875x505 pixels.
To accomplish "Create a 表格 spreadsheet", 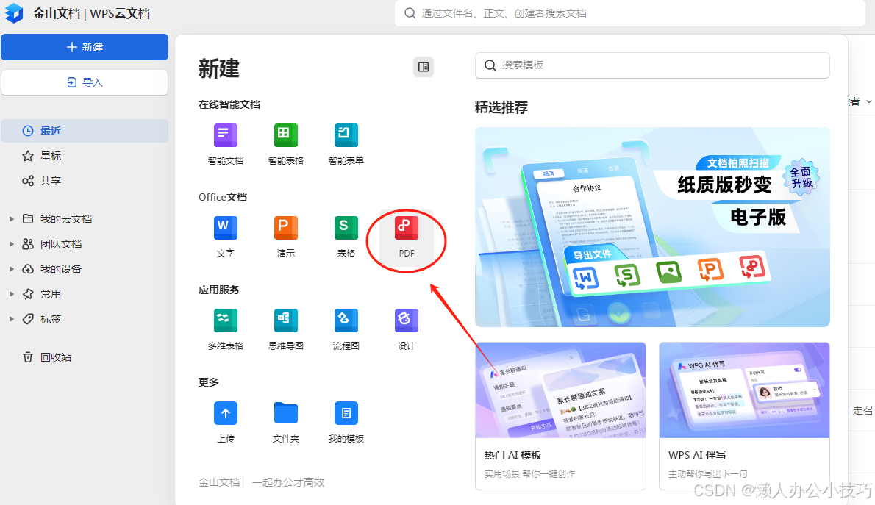I will point(346,237).
